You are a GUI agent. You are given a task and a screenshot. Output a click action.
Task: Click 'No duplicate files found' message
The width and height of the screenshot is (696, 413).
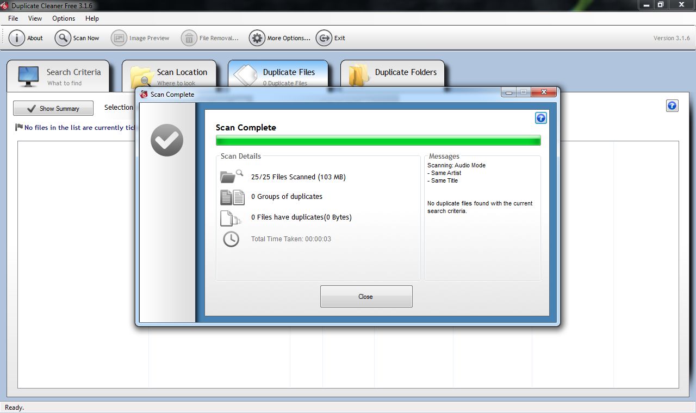click(x=480, y=207)
